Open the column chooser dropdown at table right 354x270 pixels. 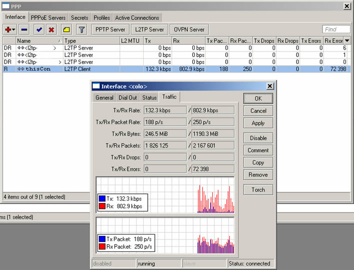tap(347, 40)
